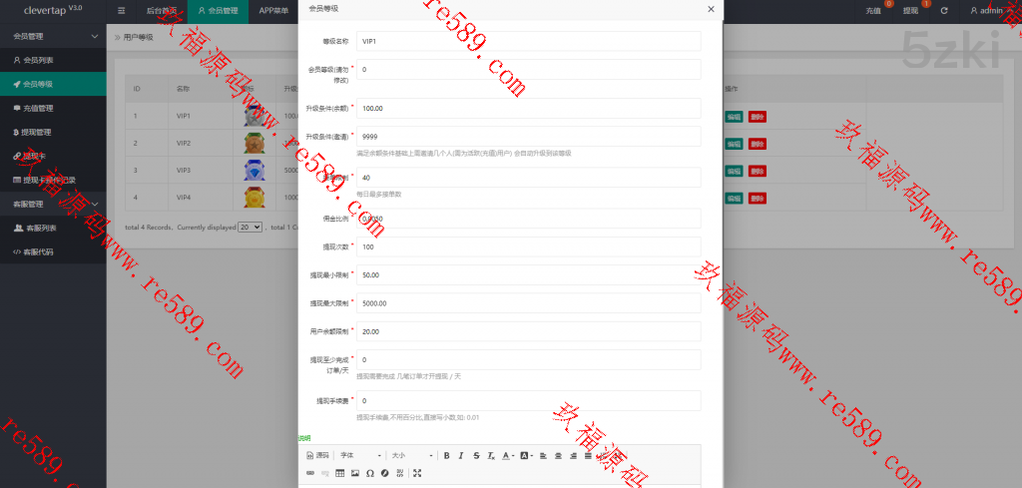Image resolution: width=1022 pixels, height=488 pixels.
Task: Switch to the 会员管理 top tab
Action: click(218, 11)
